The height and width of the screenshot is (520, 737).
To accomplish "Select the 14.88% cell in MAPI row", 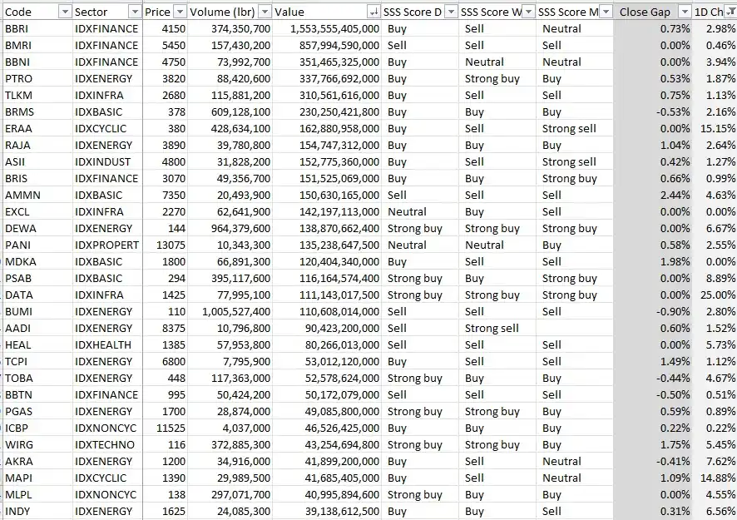I will coord(715,478).
